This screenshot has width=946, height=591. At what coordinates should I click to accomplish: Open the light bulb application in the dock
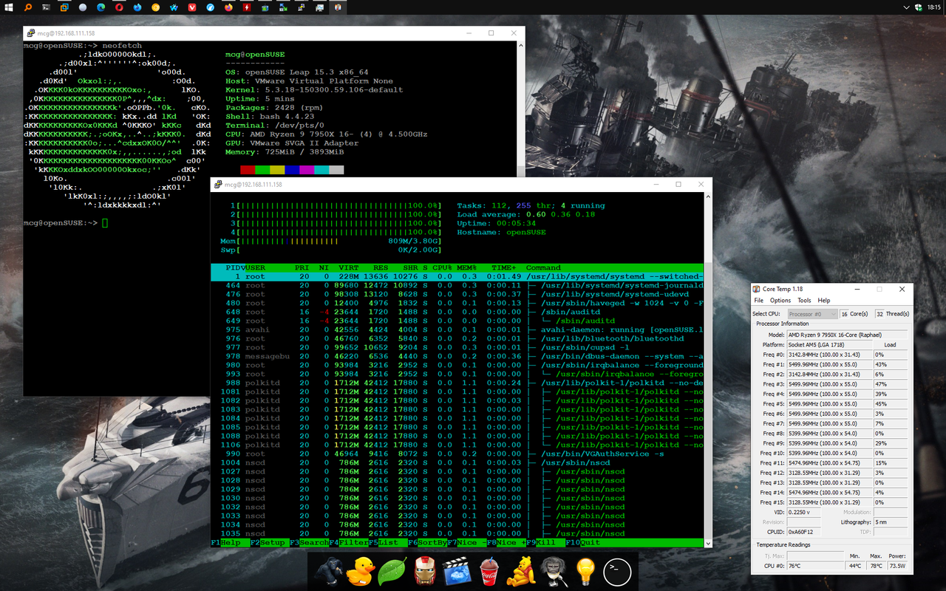pyautogui.click(x=585, y=571)
